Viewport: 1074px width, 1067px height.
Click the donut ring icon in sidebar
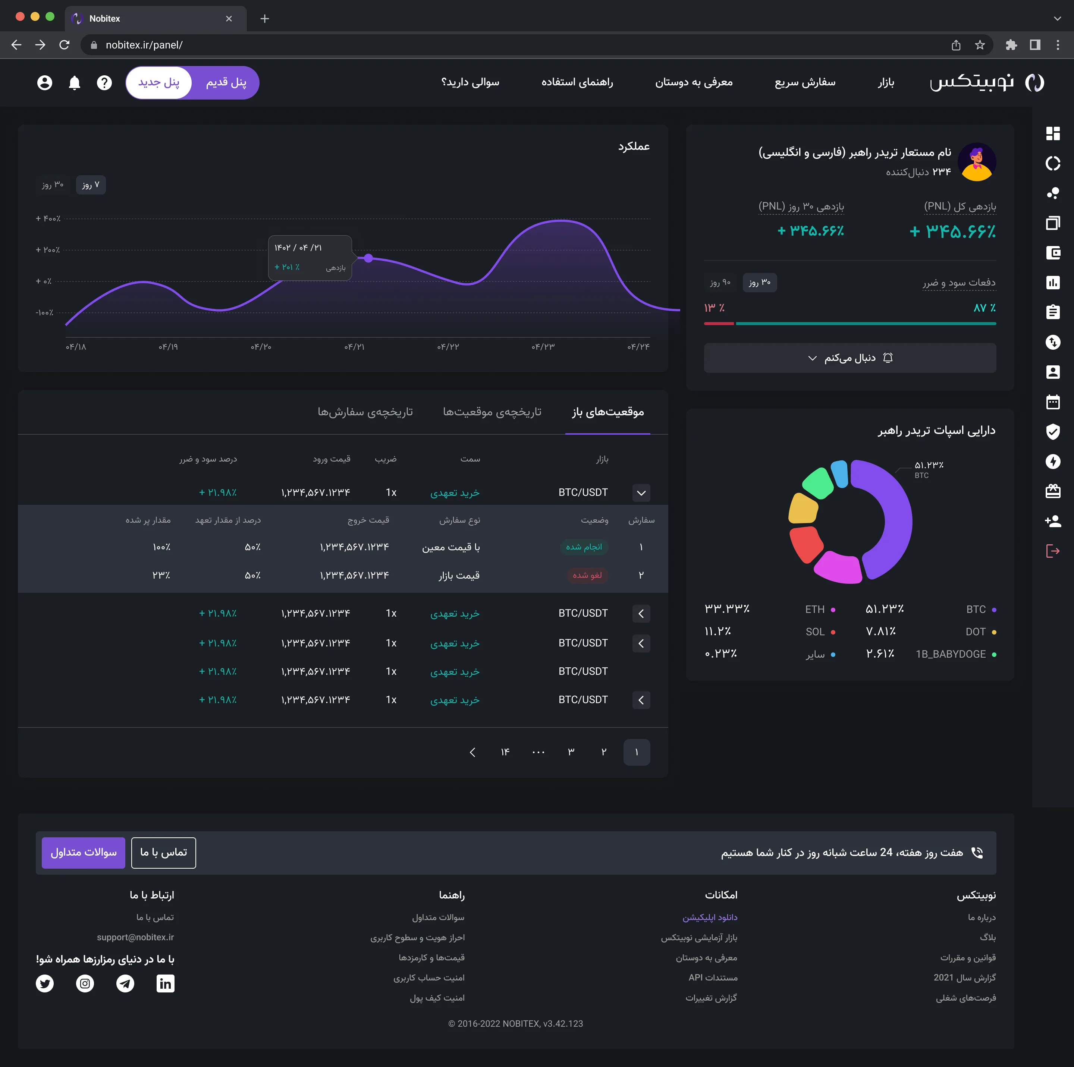1053,163
